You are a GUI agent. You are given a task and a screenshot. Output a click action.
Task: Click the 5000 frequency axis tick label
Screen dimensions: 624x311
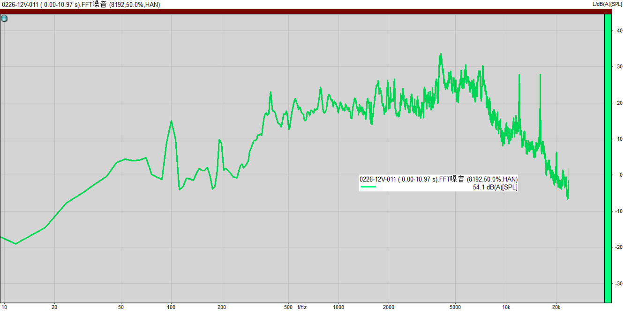(455, 307)
